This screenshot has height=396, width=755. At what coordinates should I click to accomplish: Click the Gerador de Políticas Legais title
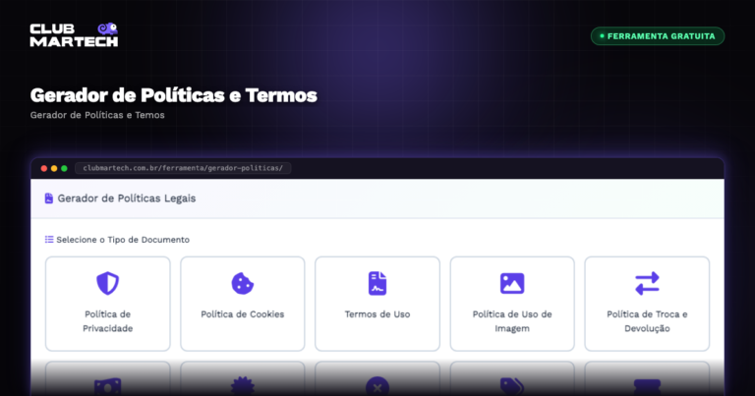click(x=127, y=198)
